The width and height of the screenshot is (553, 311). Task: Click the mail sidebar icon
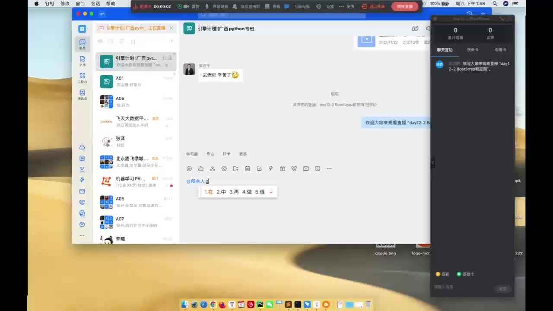click(82, 191)
